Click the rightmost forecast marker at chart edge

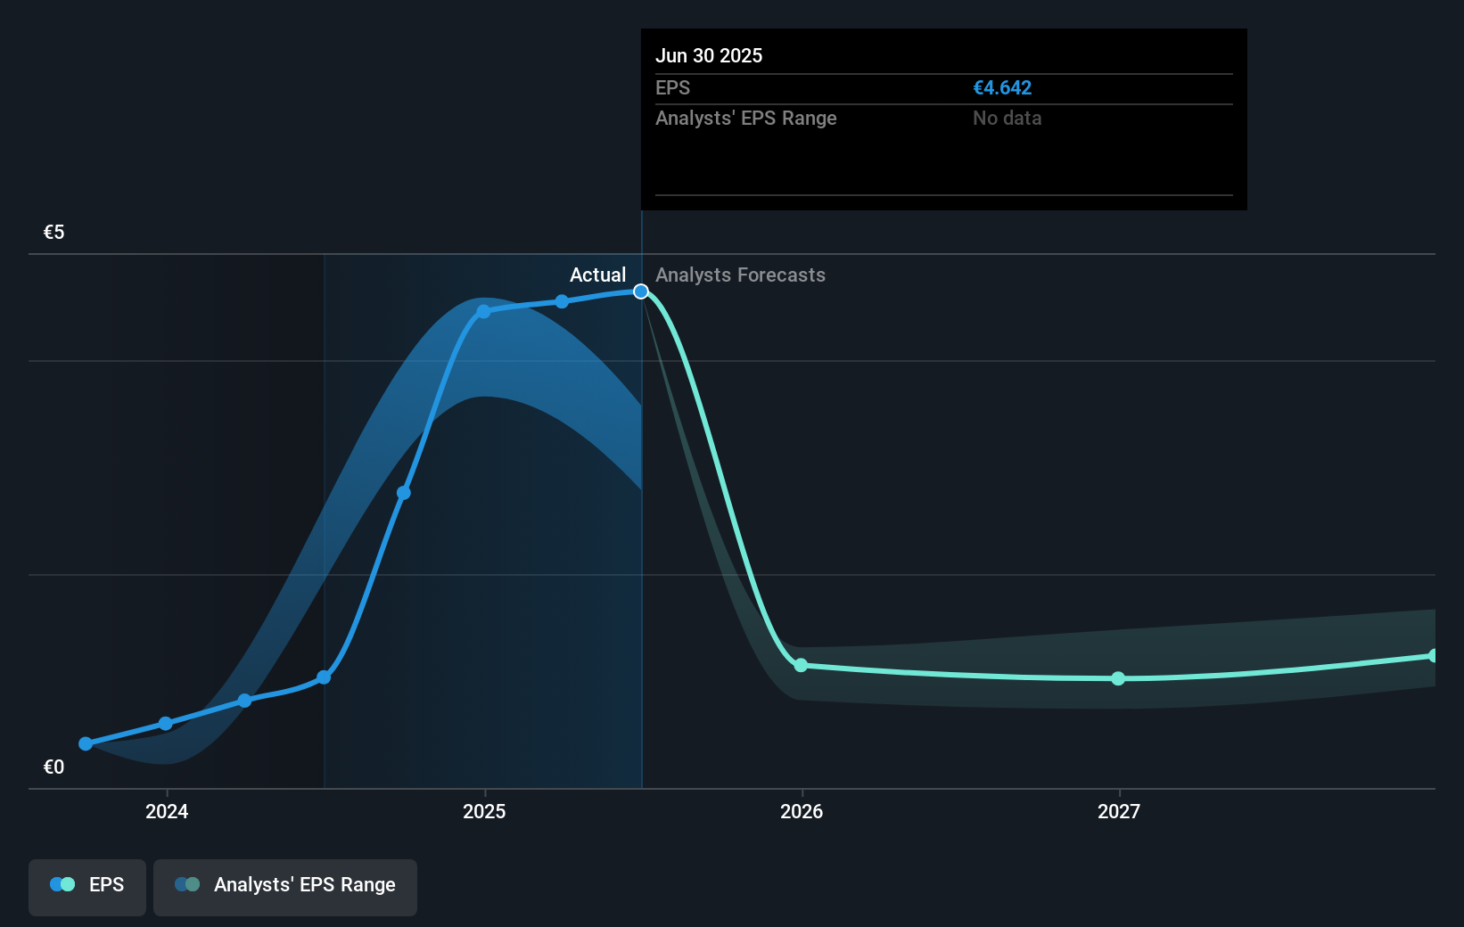(1434, 655)
